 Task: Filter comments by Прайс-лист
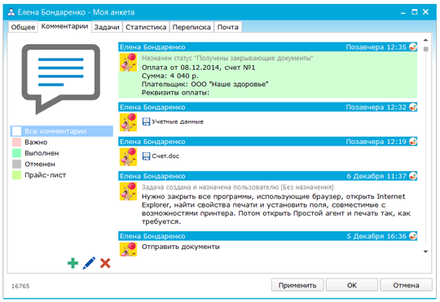tap(45, 175)
